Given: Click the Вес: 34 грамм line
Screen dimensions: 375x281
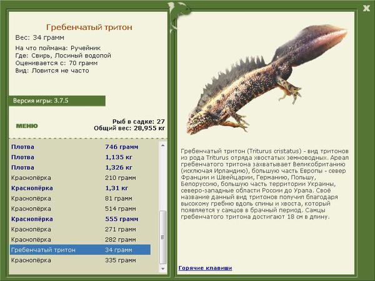Looking at the screenshot, I should [x=40, y=37].
